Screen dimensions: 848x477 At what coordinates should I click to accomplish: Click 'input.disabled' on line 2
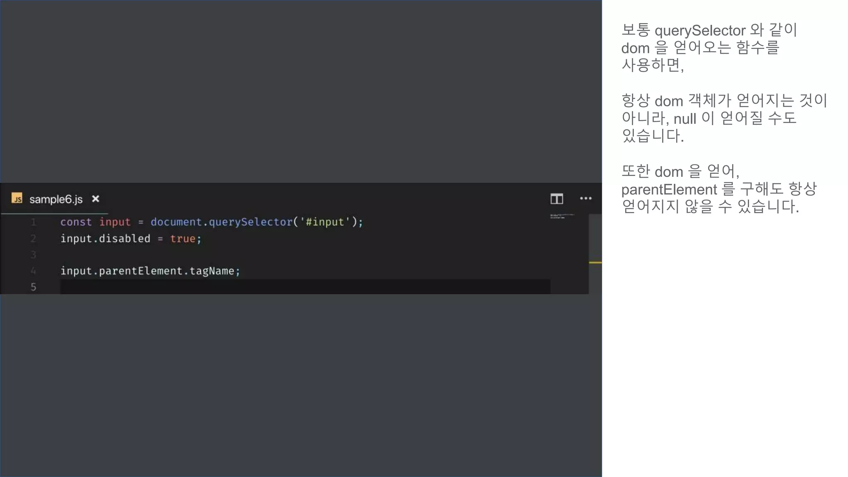pos(106,238)
